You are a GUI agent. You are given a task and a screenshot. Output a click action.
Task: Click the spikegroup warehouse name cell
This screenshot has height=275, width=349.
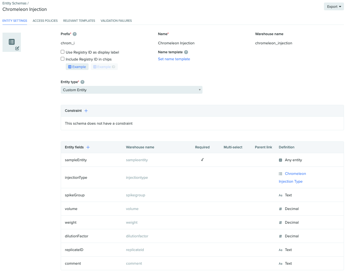(135, 195)
